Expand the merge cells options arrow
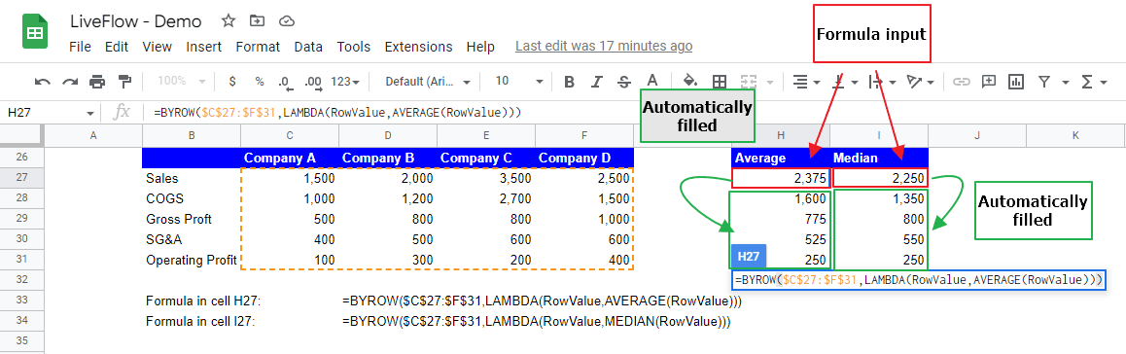This screenshot has width=1126, height=354. click(770, 83)
